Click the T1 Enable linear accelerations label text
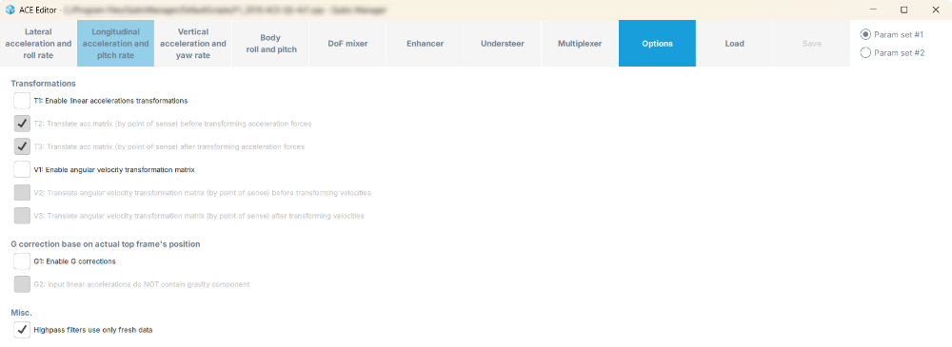The height and width of the screenshot is (347, 952). pos(110,101)
